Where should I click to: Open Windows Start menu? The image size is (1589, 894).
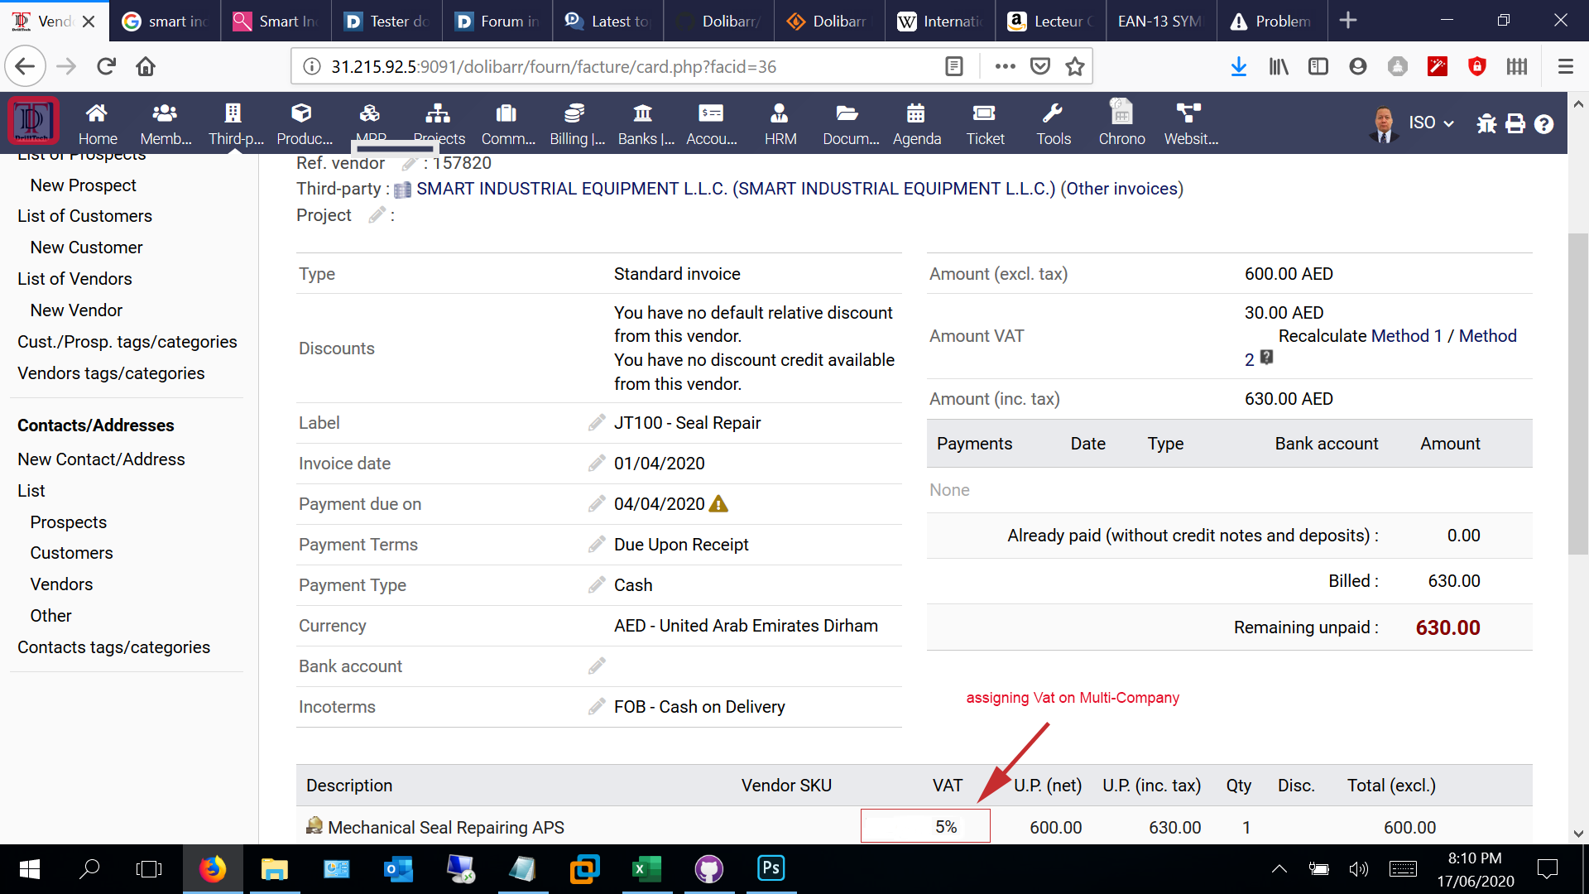point(30,869)
